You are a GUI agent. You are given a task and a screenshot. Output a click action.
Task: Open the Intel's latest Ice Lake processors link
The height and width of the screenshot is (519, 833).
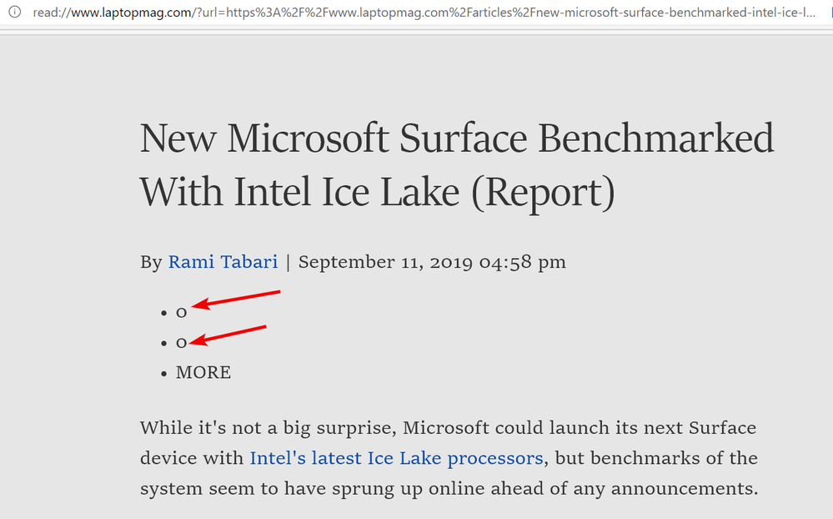[x=396, y=458]
